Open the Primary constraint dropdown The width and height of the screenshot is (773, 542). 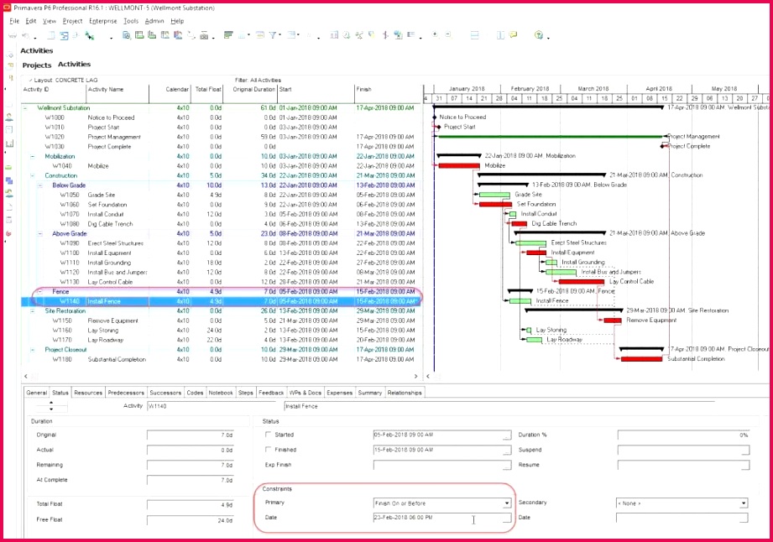click(507, 503)
